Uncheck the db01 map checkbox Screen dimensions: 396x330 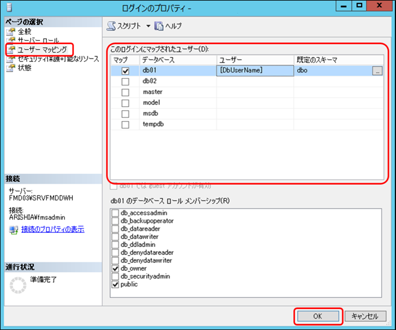point(125,71)
